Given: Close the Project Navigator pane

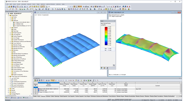Looking at the screenshot, I should pos(32,11).
